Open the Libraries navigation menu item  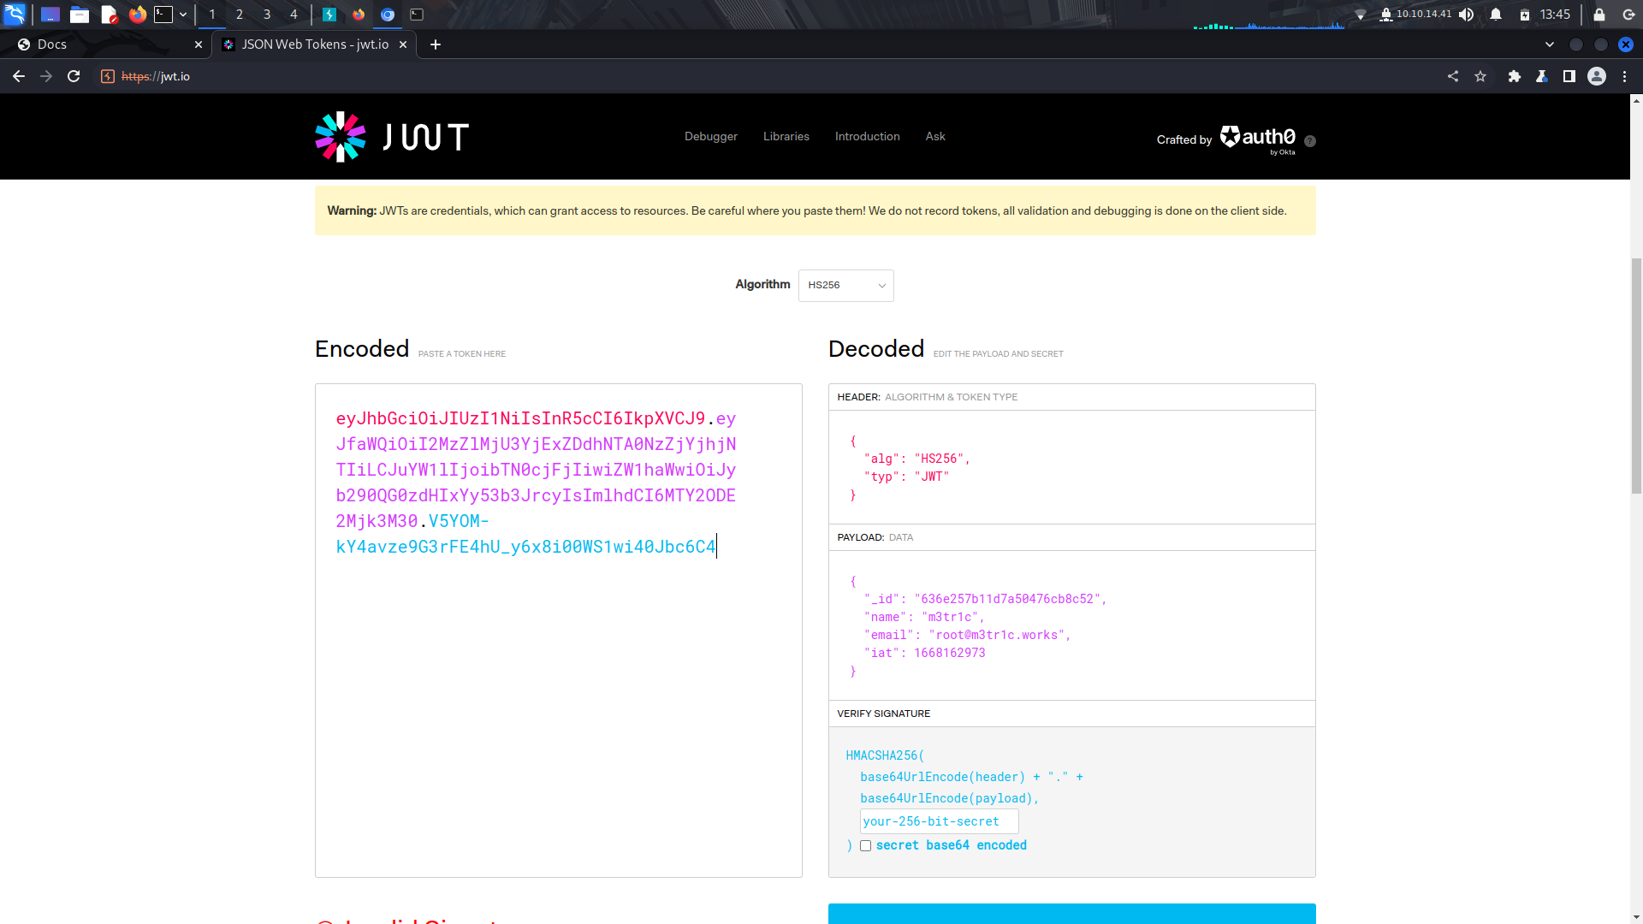786,136
